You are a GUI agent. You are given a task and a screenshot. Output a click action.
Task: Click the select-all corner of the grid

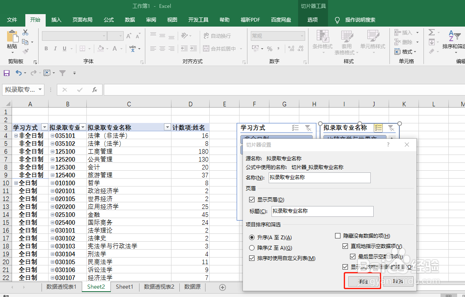[6, 104]
